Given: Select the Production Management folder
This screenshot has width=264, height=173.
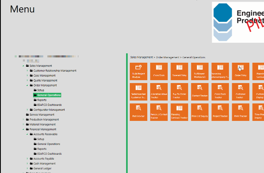Looking at the screenshot, I should point(42,119).
